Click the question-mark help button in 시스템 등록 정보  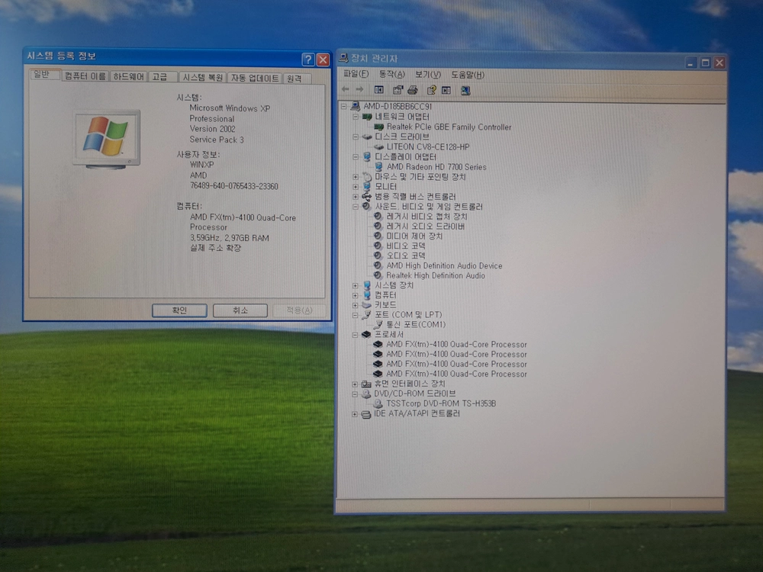tap(308, 59)
